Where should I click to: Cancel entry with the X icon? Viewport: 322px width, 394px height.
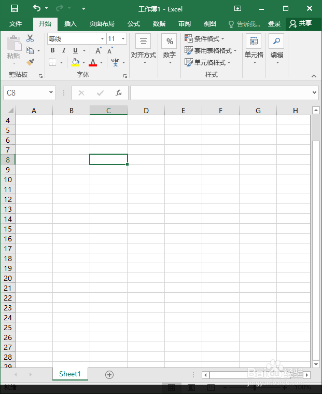(81, 93)
